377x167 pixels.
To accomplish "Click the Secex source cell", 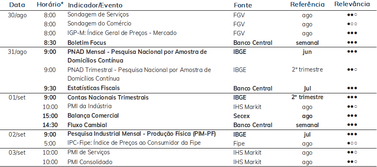I will [242, 116].
